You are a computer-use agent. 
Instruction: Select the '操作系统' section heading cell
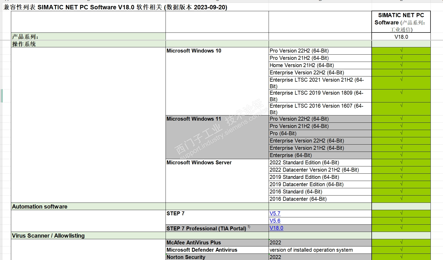(88, 44)
